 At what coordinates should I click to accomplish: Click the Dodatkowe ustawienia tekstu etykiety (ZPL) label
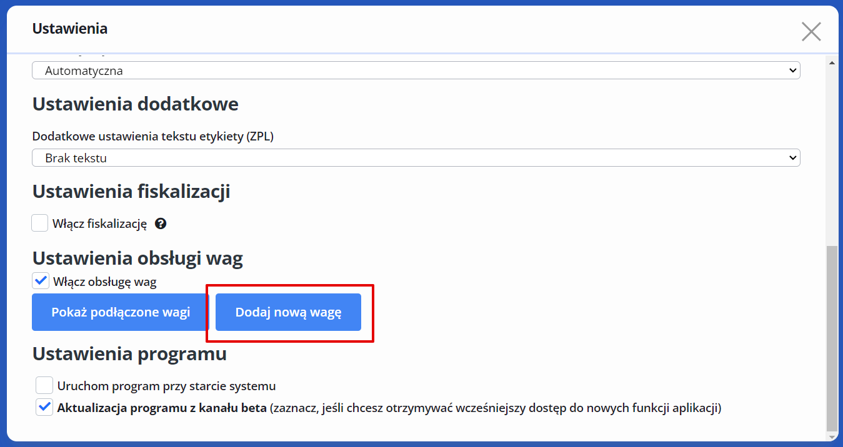tap(153, 136)
